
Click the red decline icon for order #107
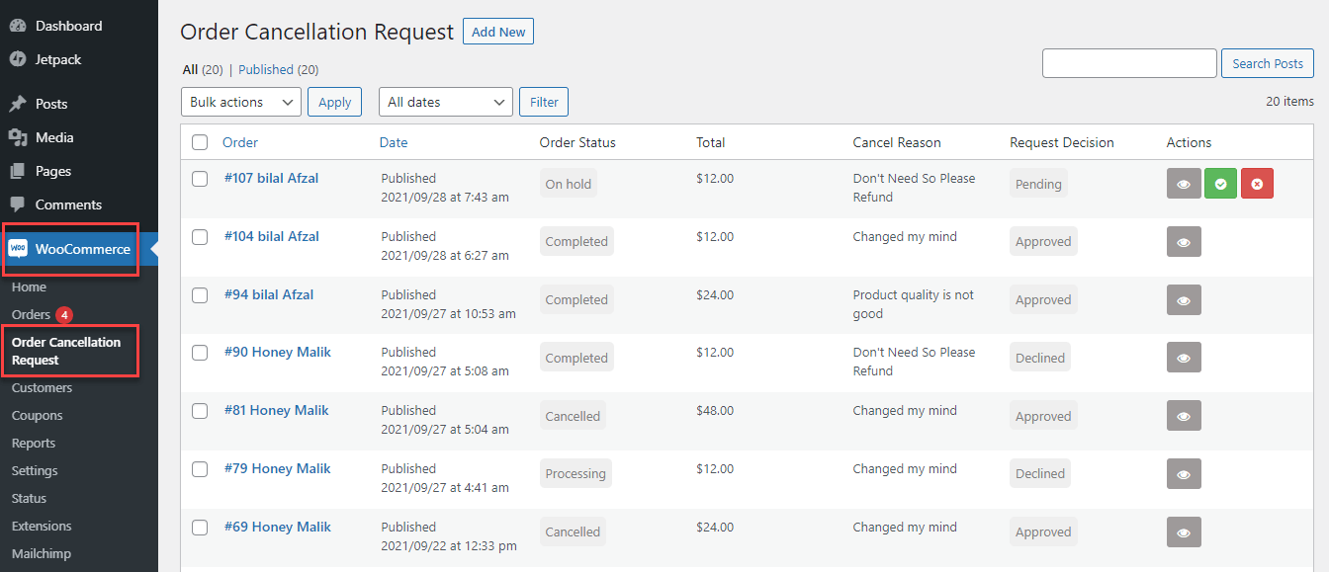point(1257,184)
